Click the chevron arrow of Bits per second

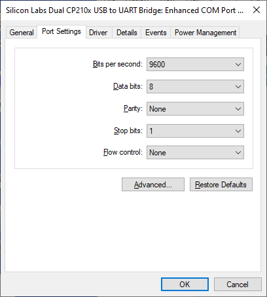[238, 65]
